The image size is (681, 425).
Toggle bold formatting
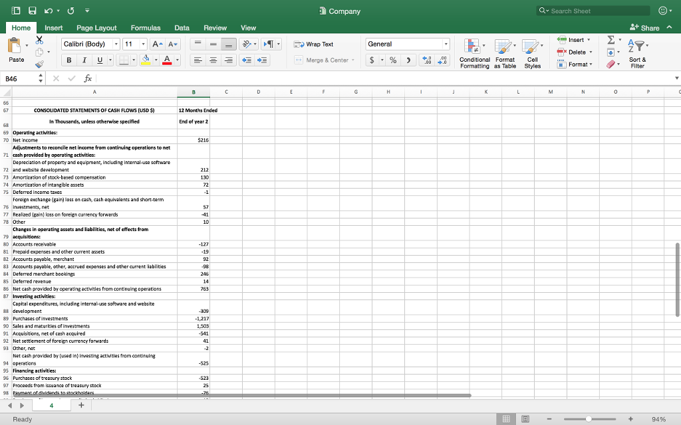(x=69, y=60)
